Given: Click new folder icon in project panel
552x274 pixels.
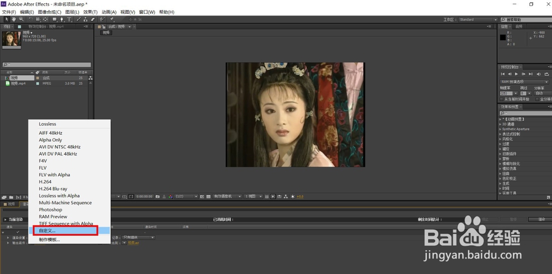Looking at the screenshot, I should [x=11, y=197].
